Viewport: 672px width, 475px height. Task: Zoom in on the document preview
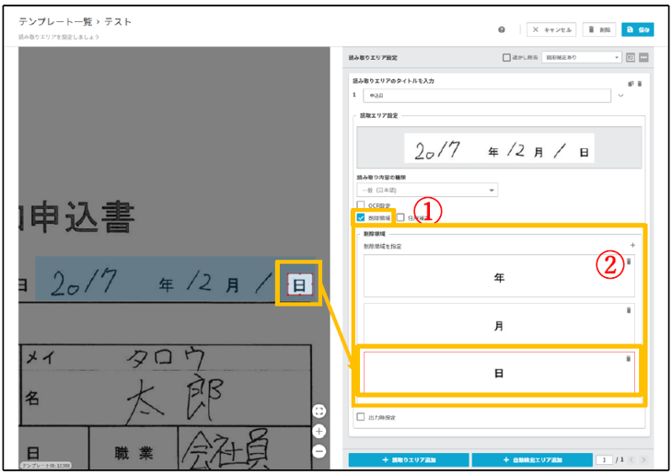(319, 431)
